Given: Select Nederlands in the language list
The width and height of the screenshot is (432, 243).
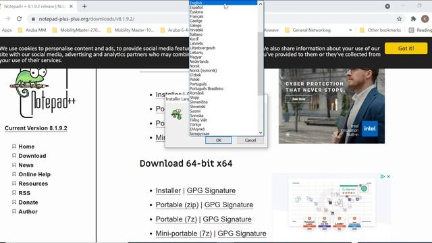Looking at the screenshot, I should [223, 61].
